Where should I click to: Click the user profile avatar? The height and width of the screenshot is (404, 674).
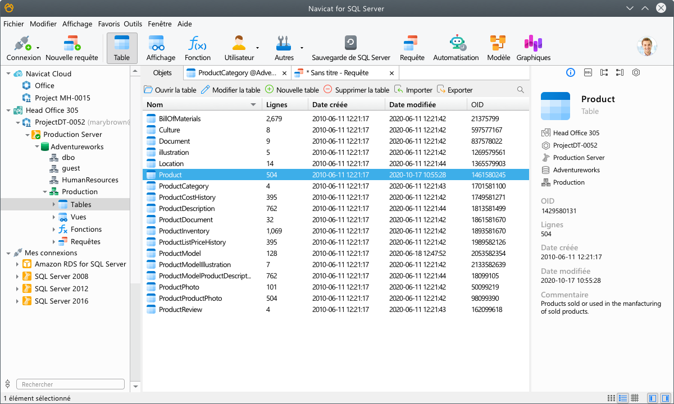[647, 47]
